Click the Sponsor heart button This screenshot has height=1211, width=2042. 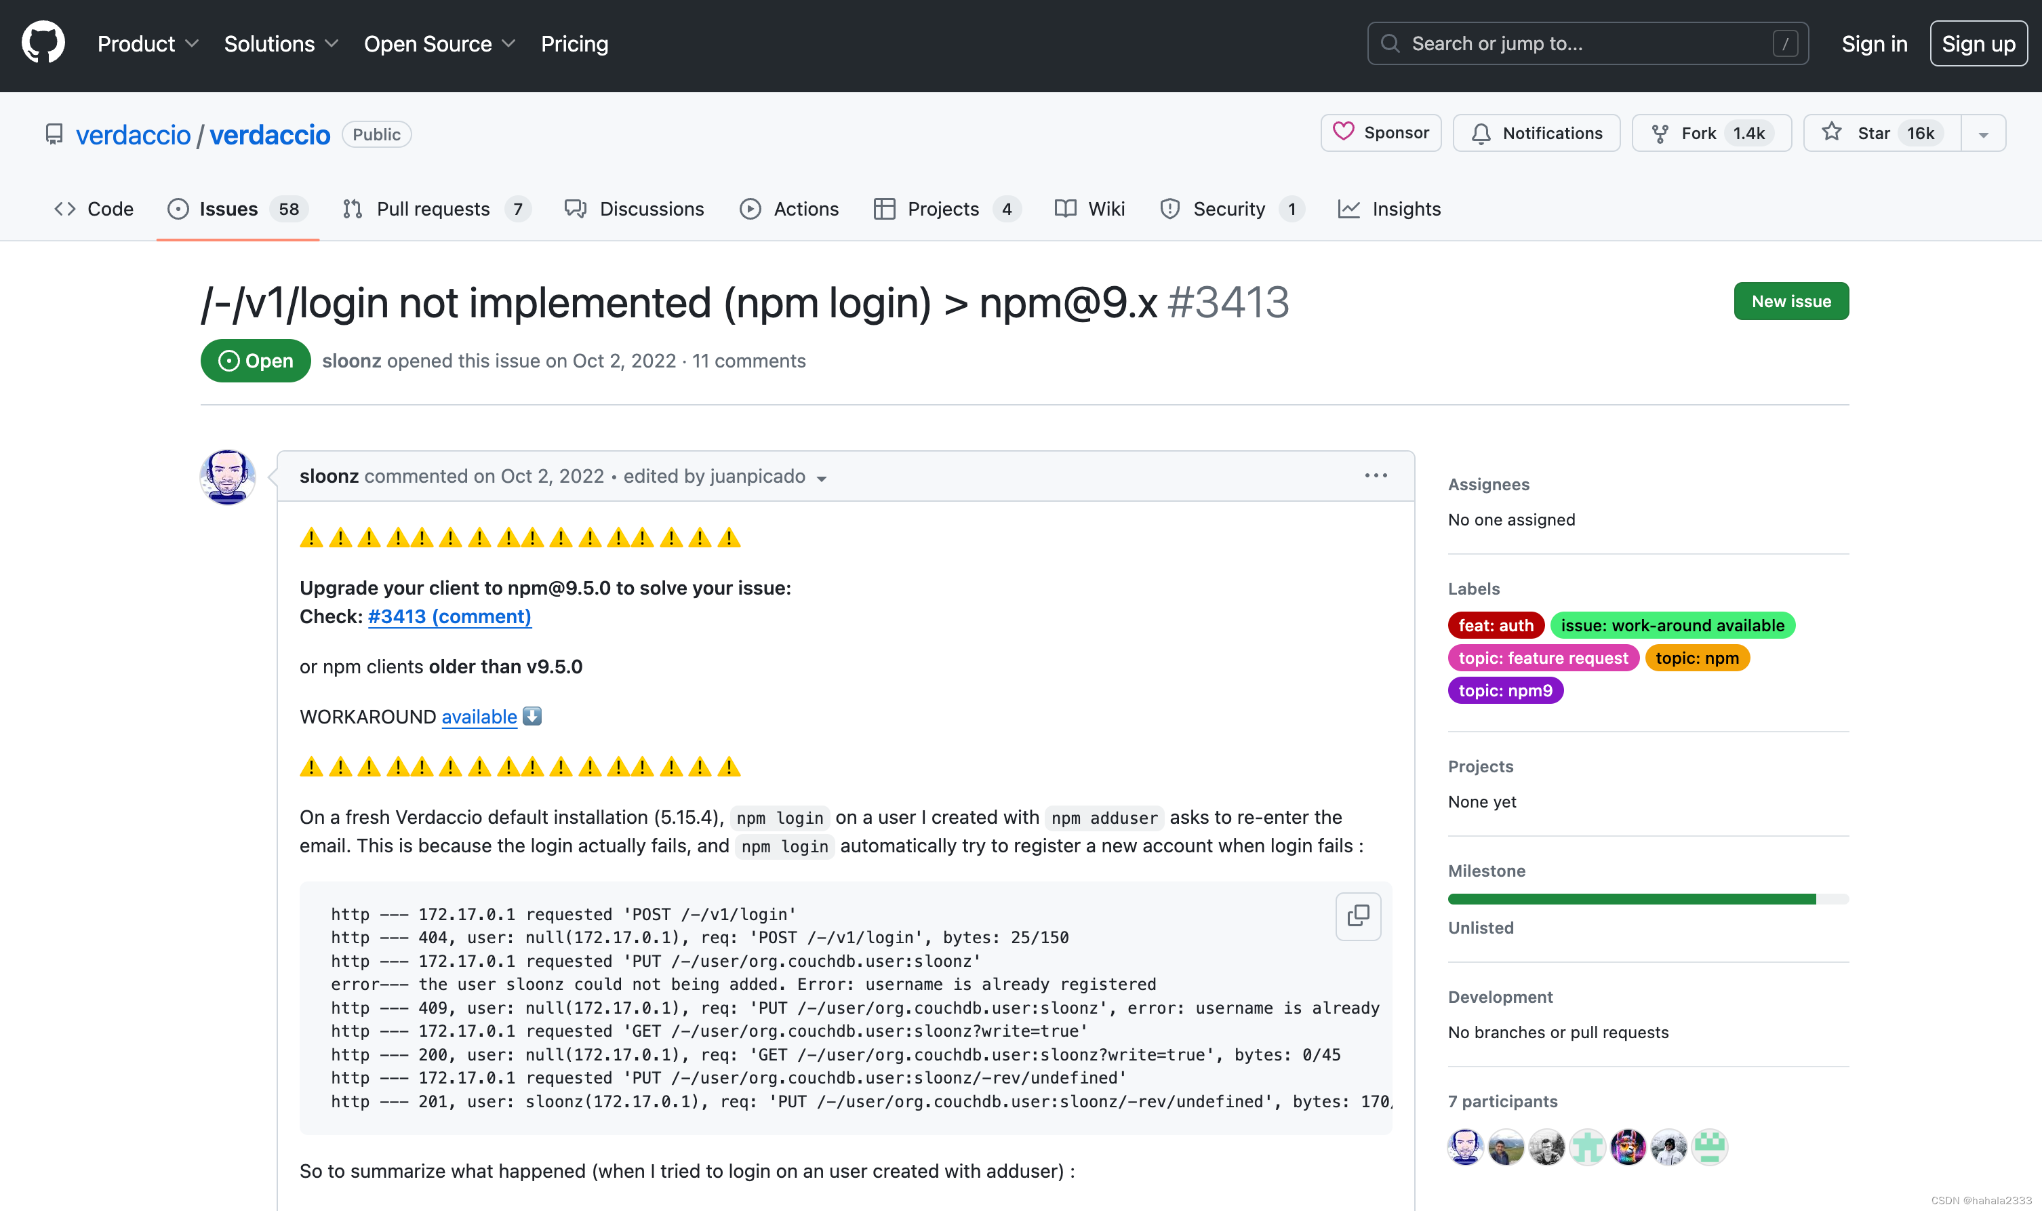(1380, 133)
